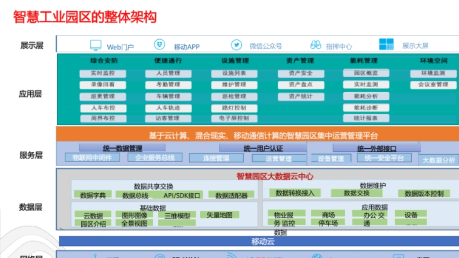Image resolution: width=459 pixels, height=258 pixels.
Task: Click the 巡检管理 box
Action: pyautogui.click(x=234, y=96)
